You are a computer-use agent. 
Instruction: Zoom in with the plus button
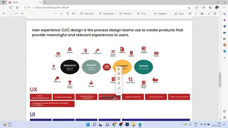62,14
